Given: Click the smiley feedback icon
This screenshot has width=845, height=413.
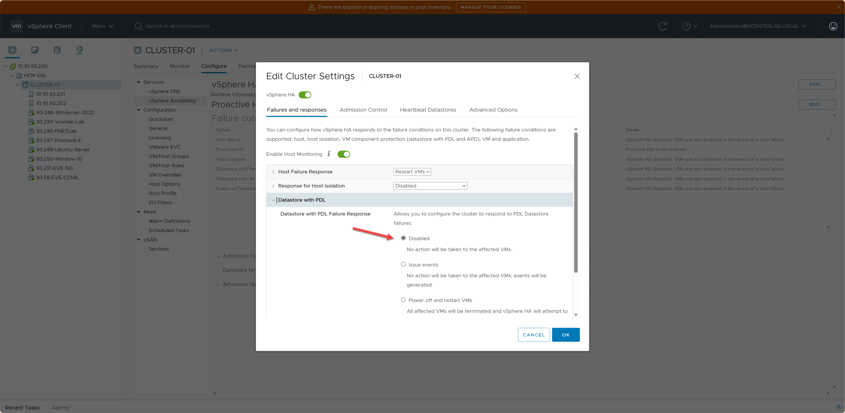Looking at the screenshot, I should click(x=833, y=26).
